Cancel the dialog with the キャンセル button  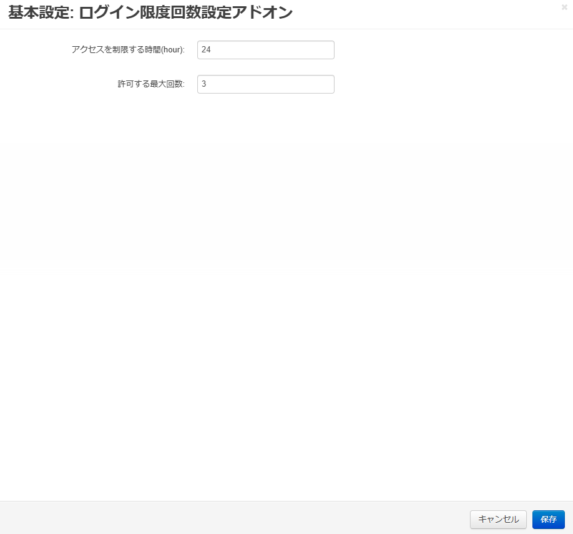[498, 520]
